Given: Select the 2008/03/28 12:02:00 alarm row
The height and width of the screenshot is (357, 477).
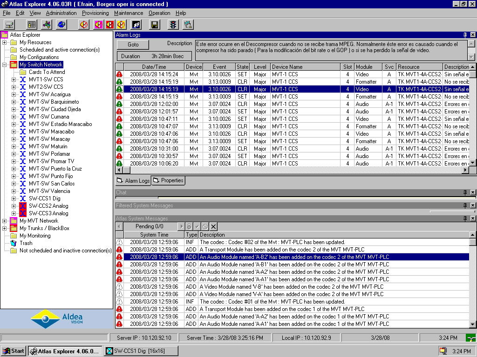Looking at the screenshot, I should (x=292, y=104).
